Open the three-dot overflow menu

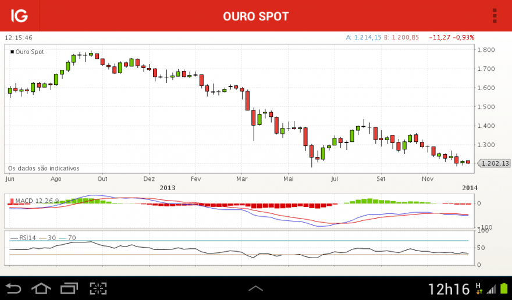495,16
